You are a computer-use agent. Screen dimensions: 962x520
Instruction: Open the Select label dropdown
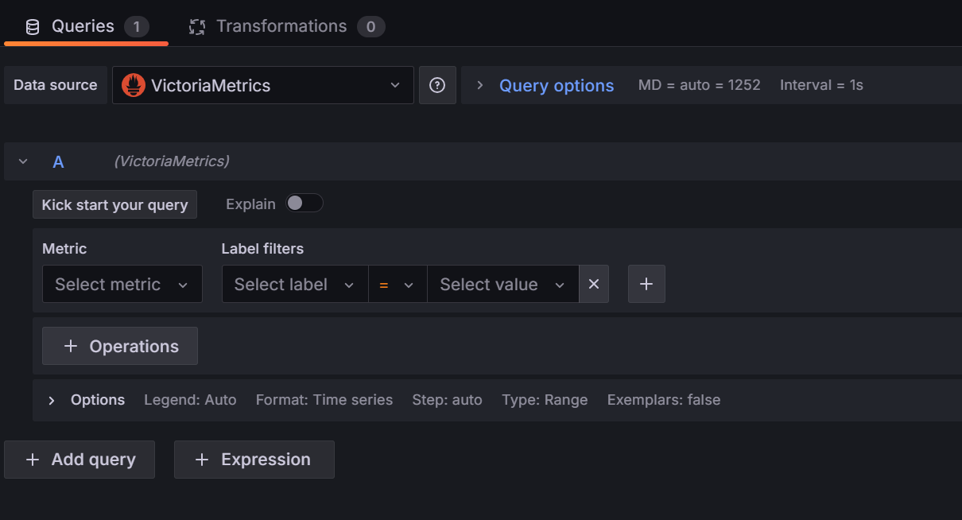pyautogui.click(x=294, y=284)
